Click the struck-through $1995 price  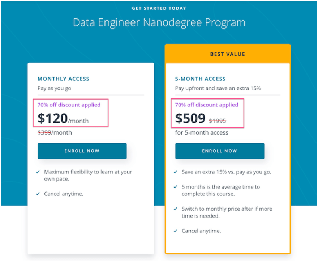pos(218,121)
